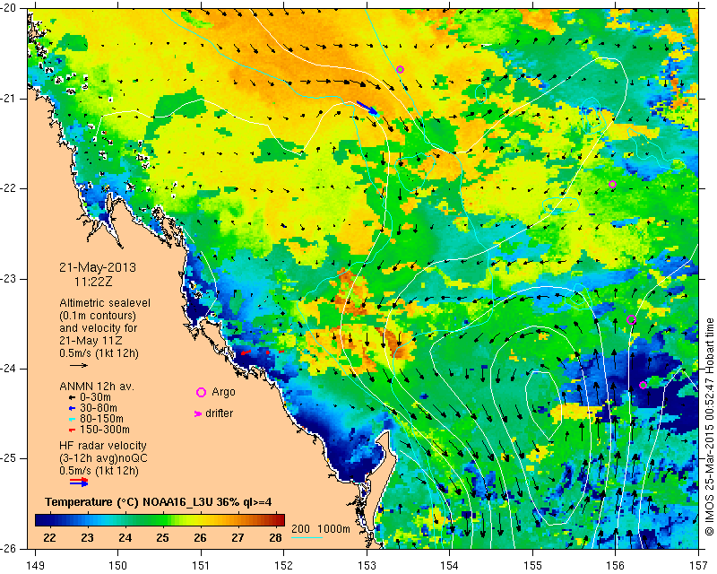Image resolution: width=717 pixels, height=574 pixels.
Task: Click the '150-300m' depth label
Action: tap(104, 430)
